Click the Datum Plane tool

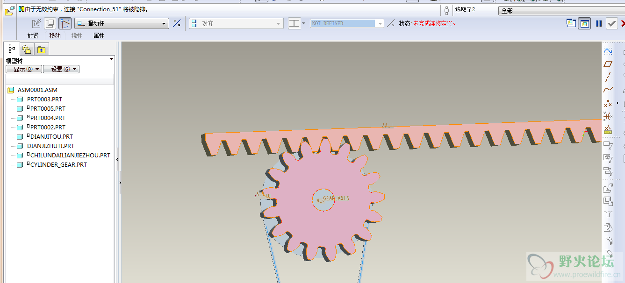[608, 64]
